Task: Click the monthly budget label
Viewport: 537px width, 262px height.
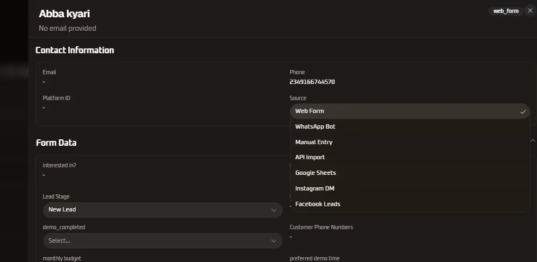Action: tap(62, 258)
